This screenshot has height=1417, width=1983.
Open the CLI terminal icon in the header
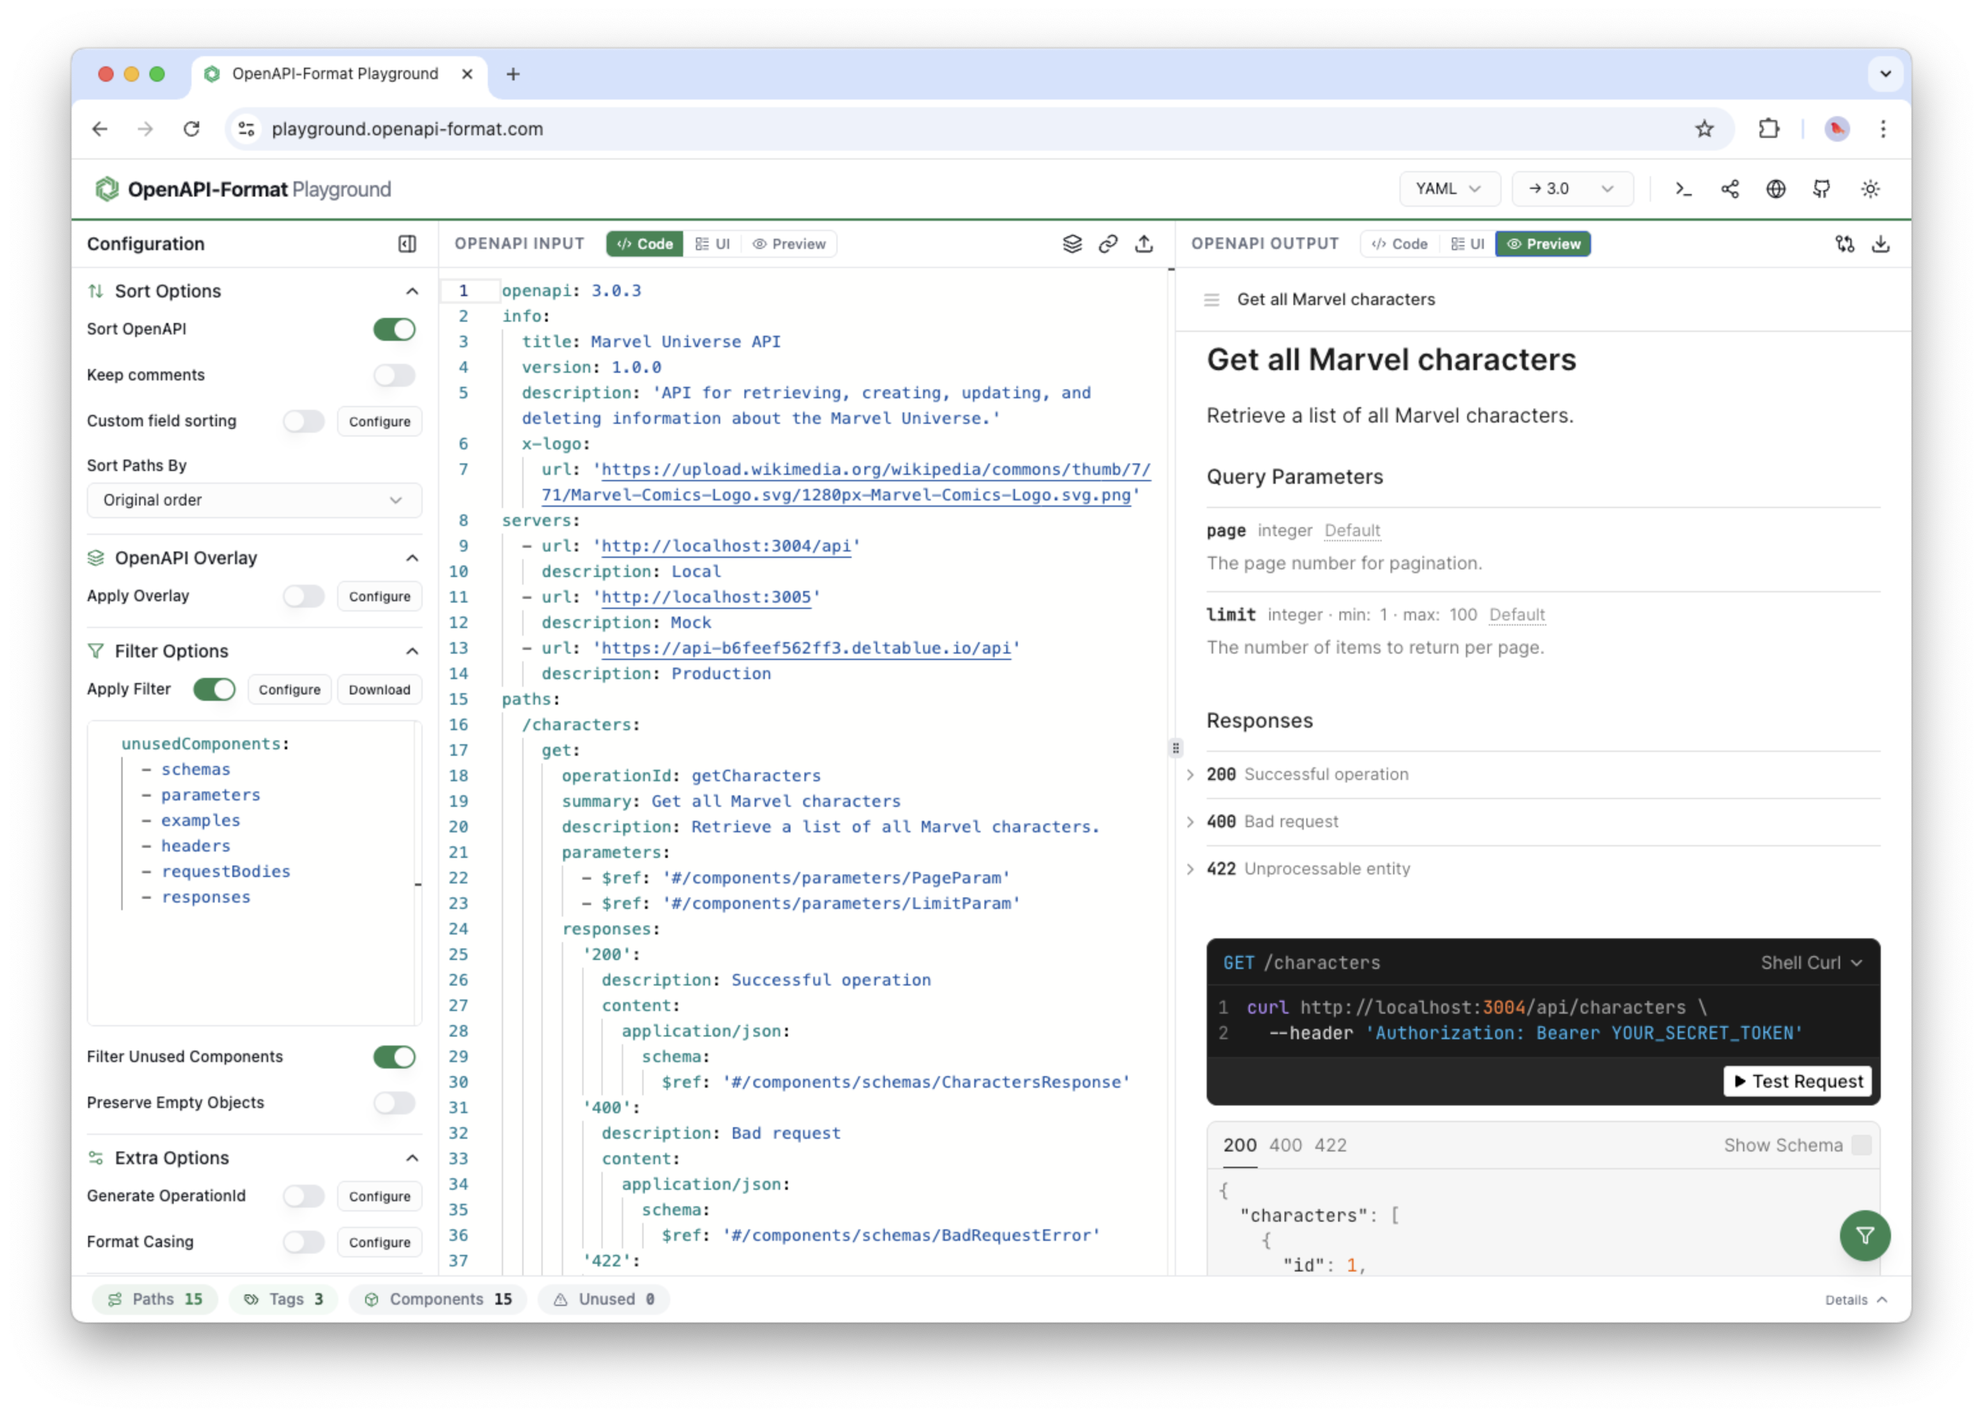click(x=1684, y=188)
